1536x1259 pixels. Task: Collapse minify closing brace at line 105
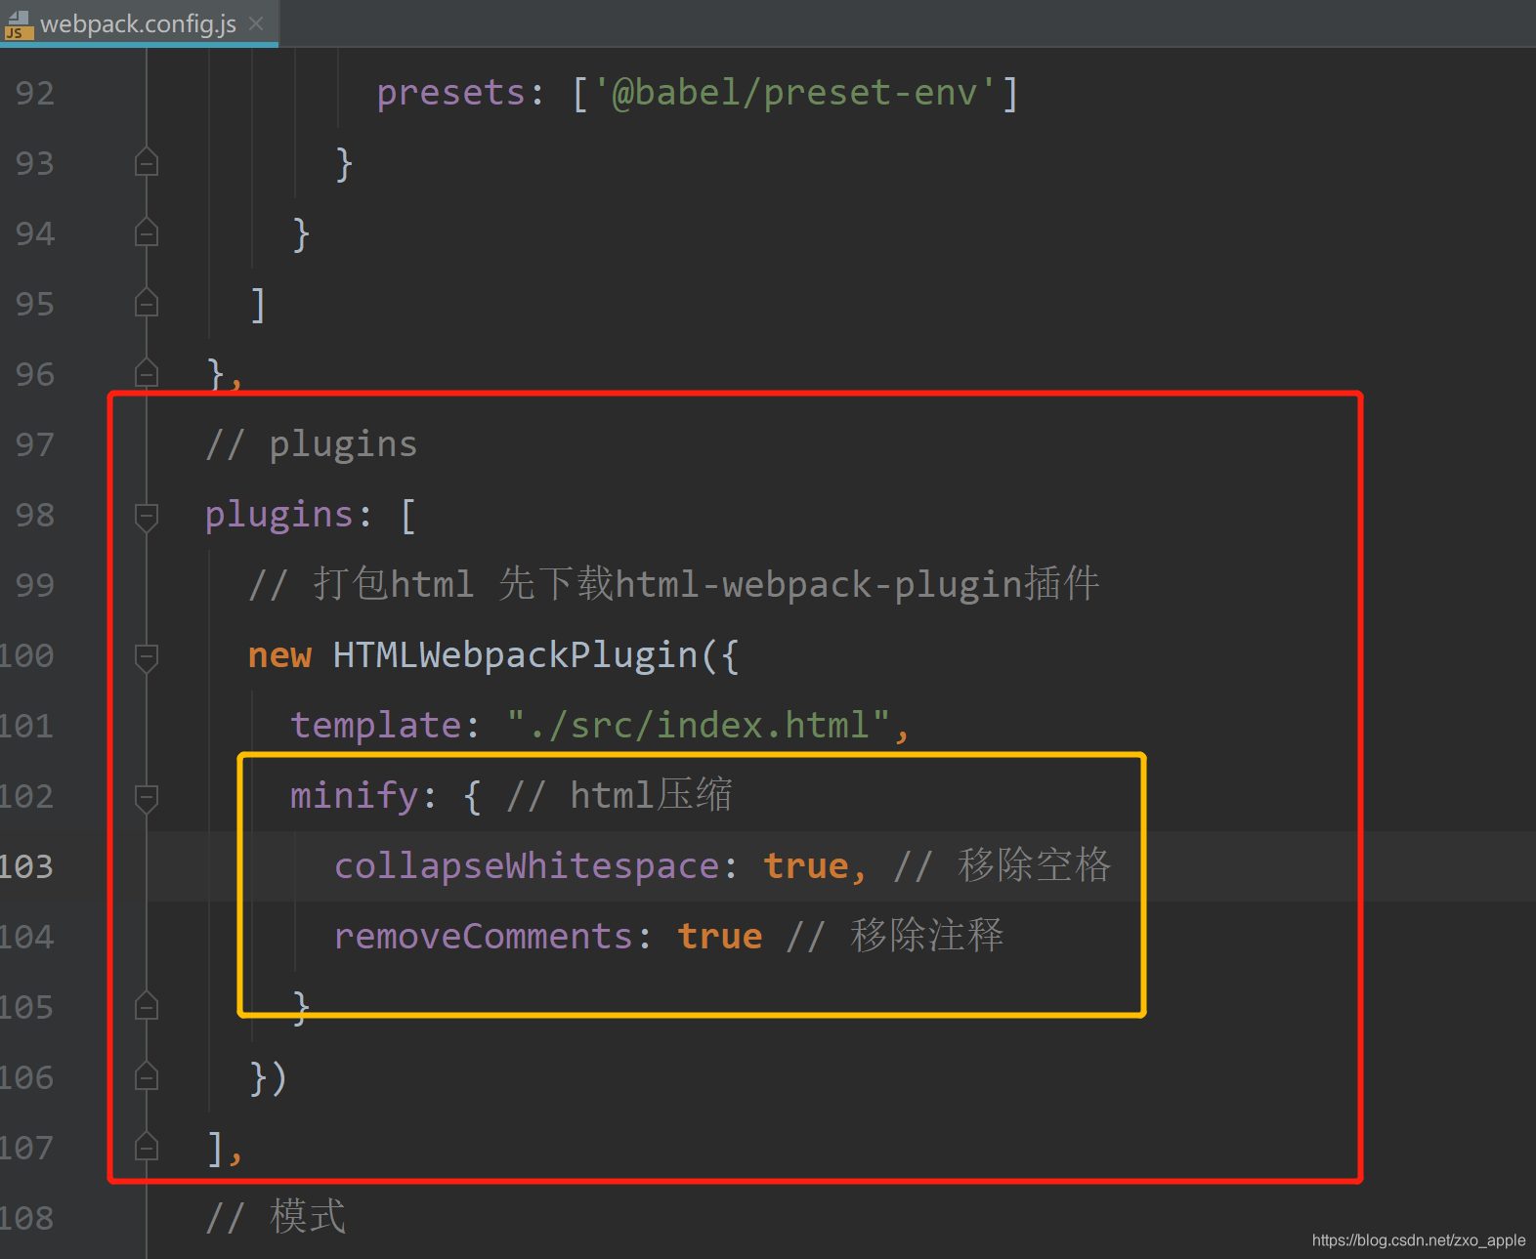tap(147, 1006)
